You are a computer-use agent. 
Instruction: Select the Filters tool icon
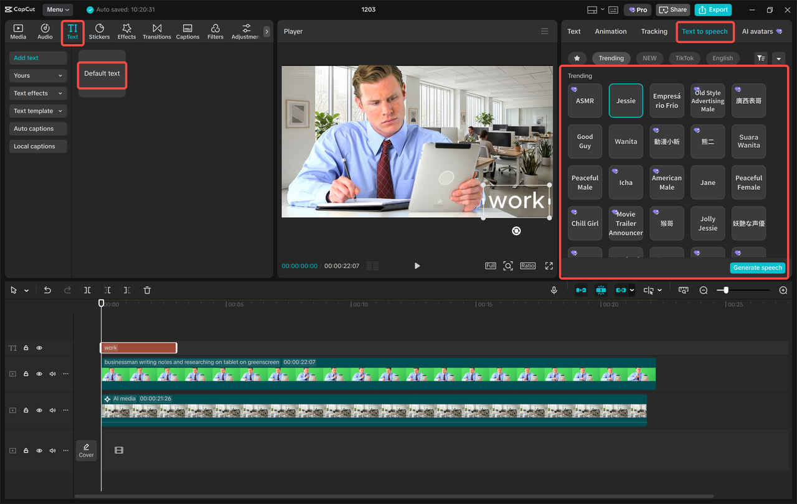[215, 32]
